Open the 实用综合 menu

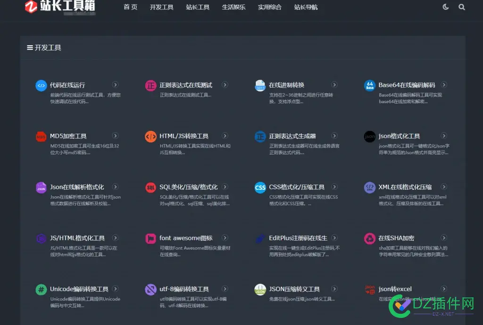coord(269,7)
